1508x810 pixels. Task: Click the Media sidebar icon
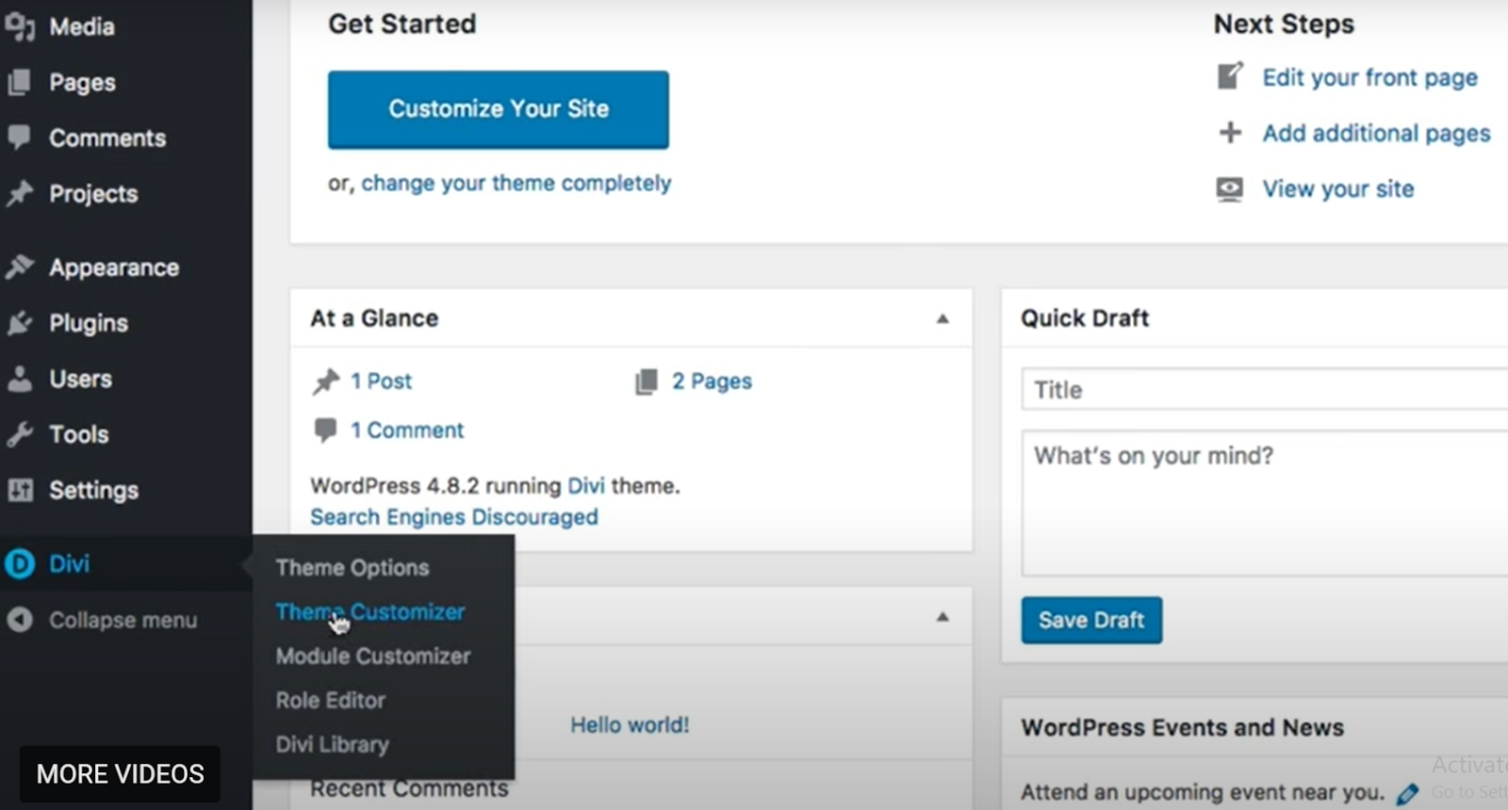pos(19,26)
